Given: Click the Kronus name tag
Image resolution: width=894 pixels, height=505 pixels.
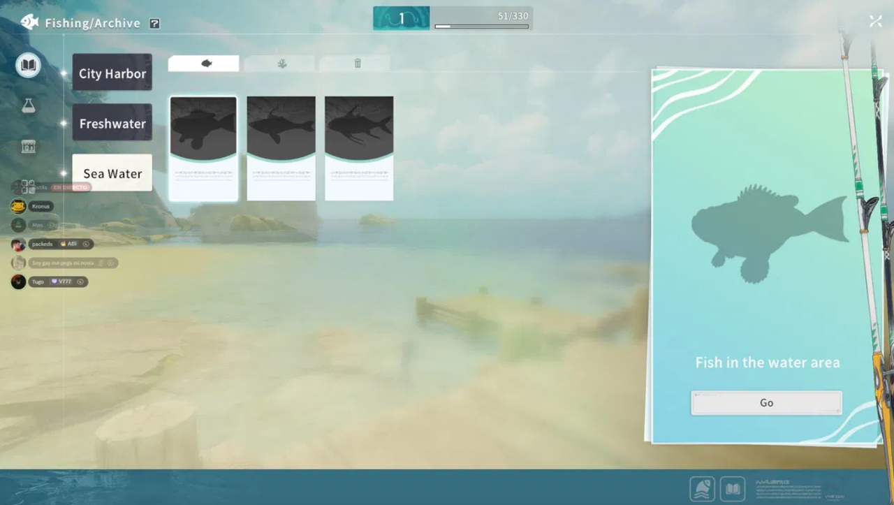Looking at the screenshot, I should click(41, 206).
